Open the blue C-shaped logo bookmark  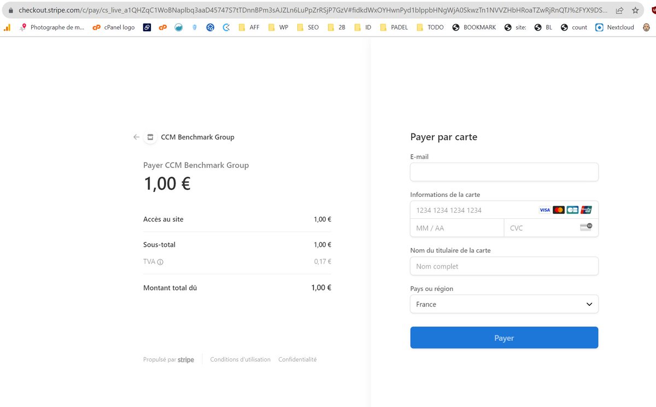(x=226, y=27)
